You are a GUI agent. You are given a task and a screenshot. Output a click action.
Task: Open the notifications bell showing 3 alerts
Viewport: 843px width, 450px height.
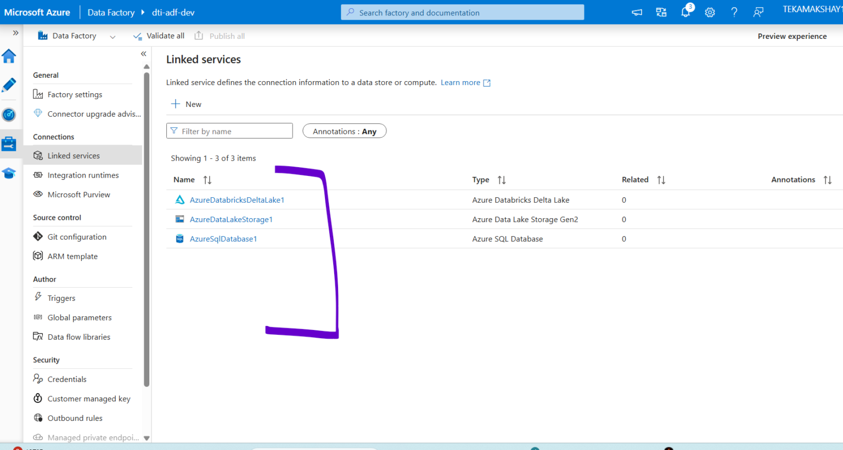pyautogui.click(x=685, y=12)
